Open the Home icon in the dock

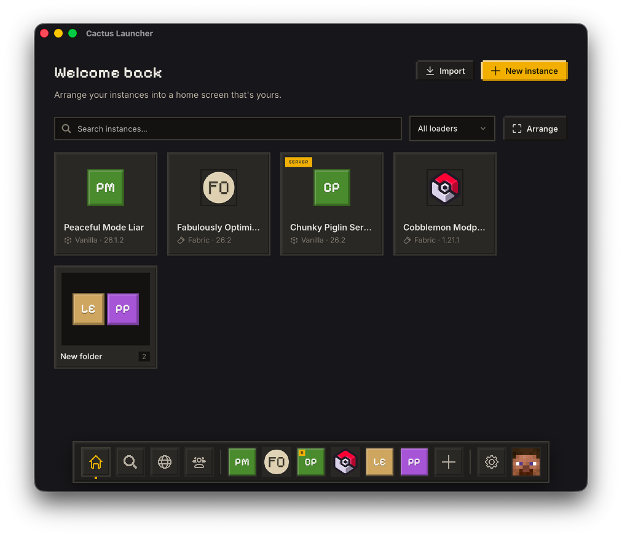click(x=96, y=461)
